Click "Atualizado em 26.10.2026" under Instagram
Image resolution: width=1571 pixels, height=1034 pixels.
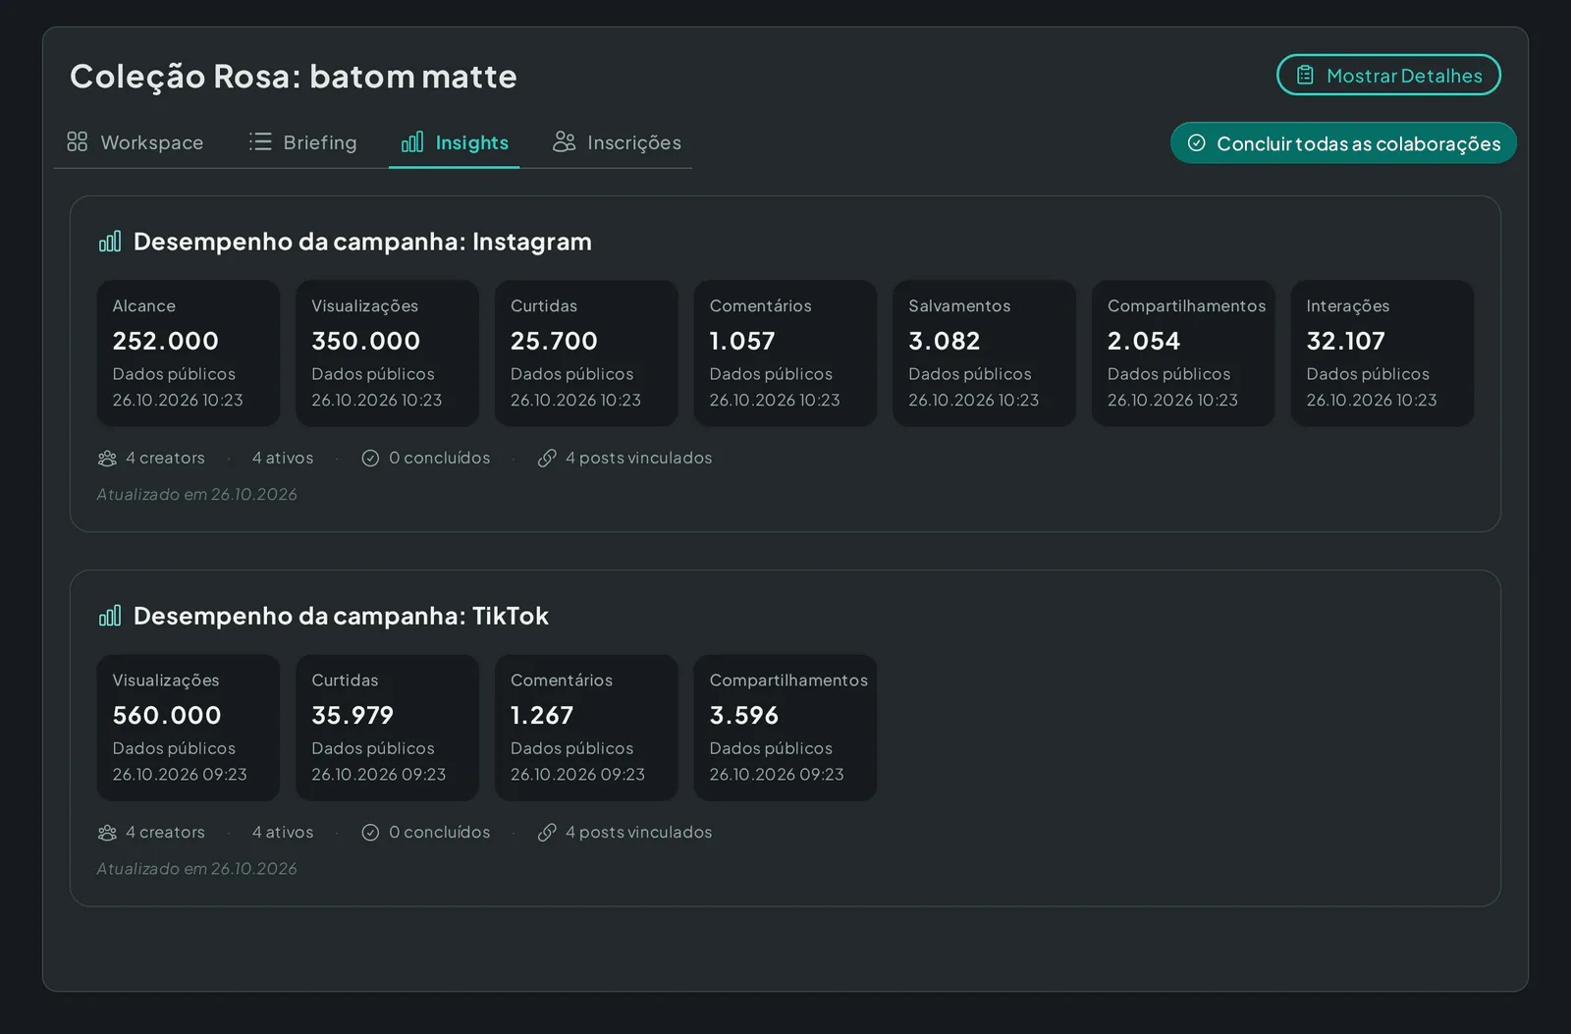196,495
